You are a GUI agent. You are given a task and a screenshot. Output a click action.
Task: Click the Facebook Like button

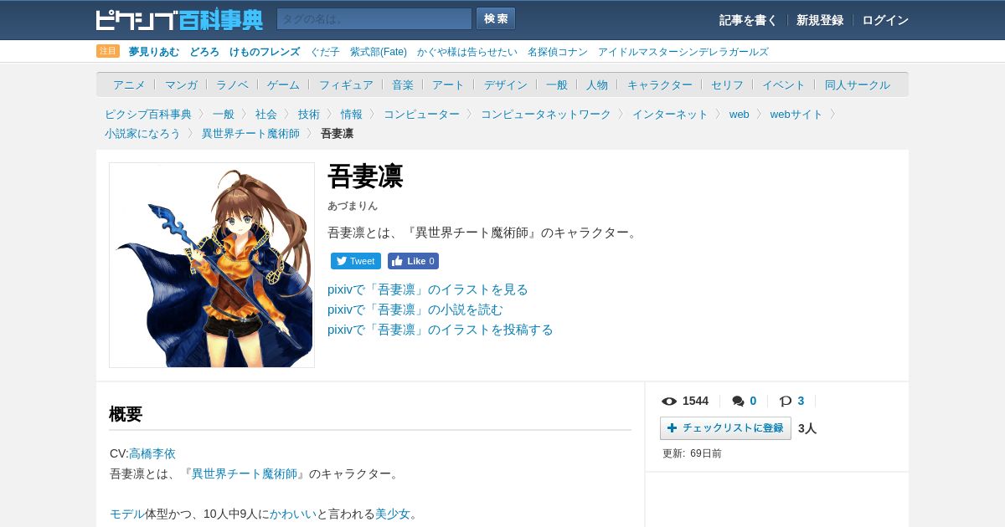pos(413,261)
